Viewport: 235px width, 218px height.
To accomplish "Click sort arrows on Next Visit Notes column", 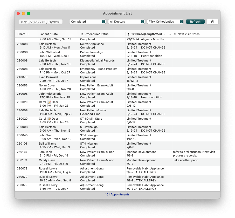I will click(x=175, y=34).
